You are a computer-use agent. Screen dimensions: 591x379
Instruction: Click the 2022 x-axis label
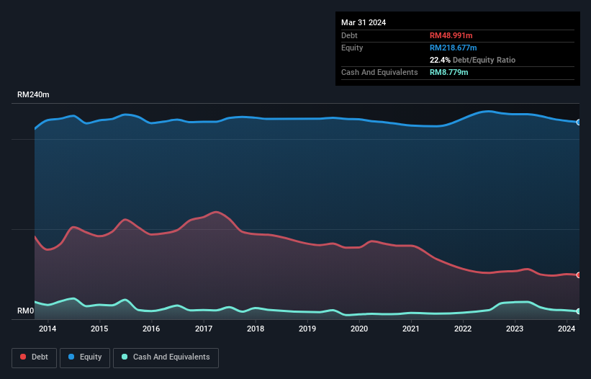point(463,329)
